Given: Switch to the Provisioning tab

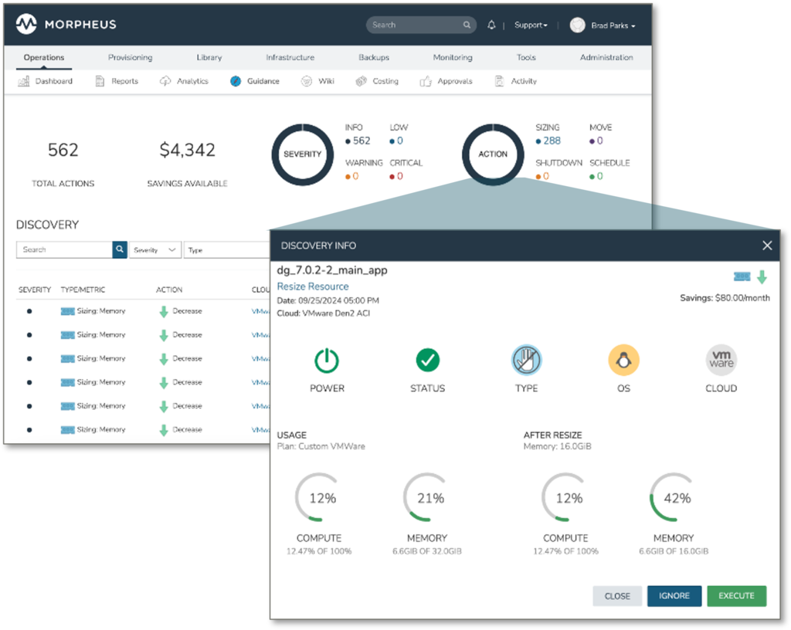Looking at the screenshot, I should [130, 57].
